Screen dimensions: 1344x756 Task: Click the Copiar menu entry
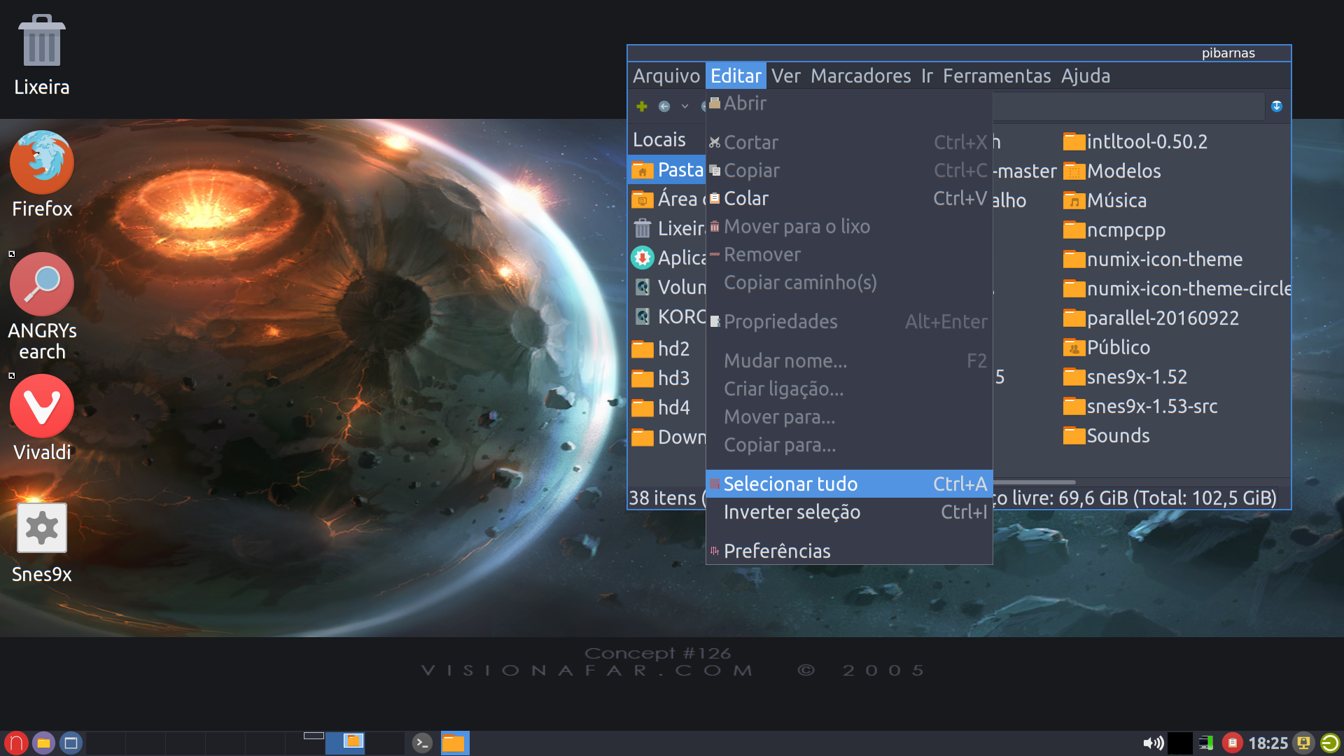pos(849,170)
